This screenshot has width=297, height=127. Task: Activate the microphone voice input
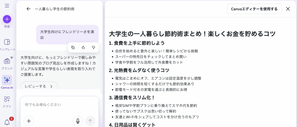[78, 121]
